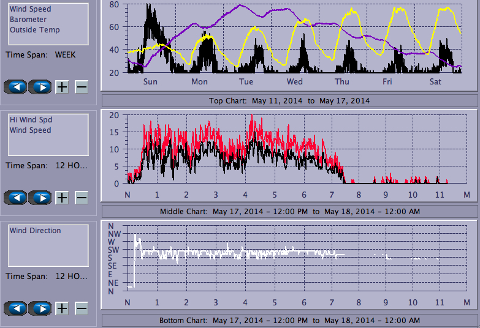The image size is (480, 328).
Task: Click the bottom chart forward arrow
Action: (40, 308)
